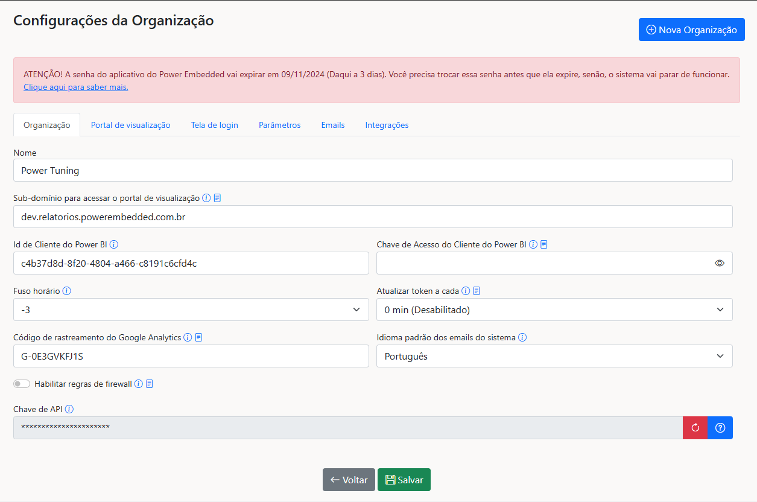Click info icon for Chave de Acesso do Cliente
Viewport: 757px width, 502px height.
[533, 244]
